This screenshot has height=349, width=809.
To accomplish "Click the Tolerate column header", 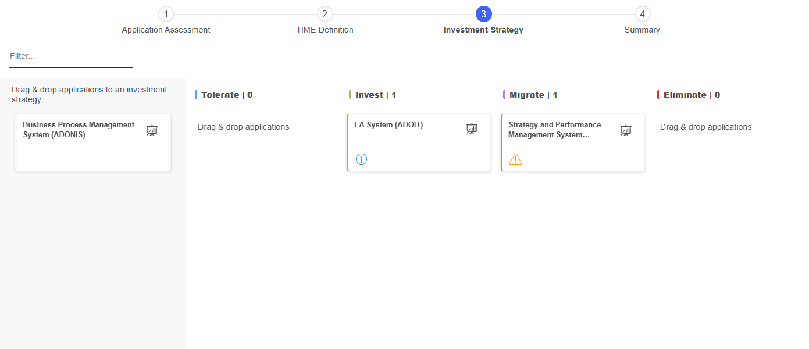I will (x=227, y=95).
